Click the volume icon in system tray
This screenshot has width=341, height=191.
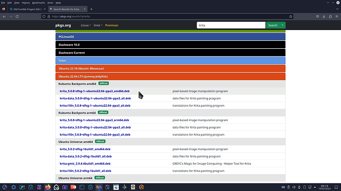point(294,187)
